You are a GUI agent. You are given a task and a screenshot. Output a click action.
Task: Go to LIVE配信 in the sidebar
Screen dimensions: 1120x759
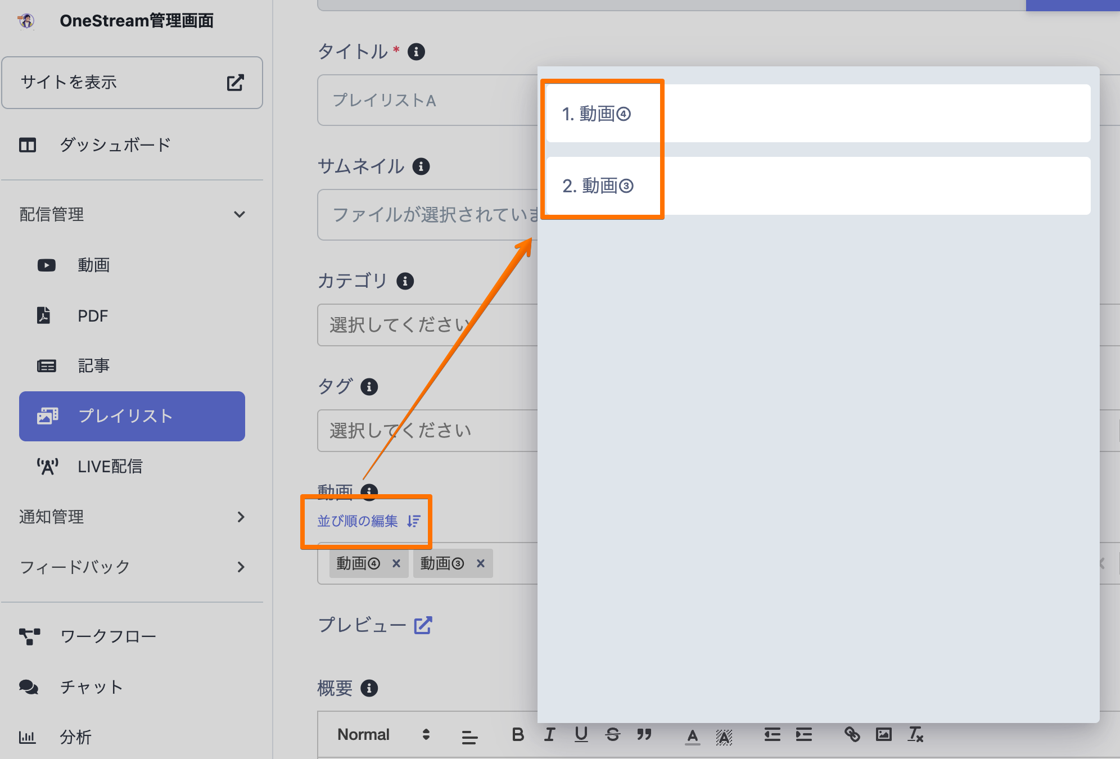click(x=110, y=466)
